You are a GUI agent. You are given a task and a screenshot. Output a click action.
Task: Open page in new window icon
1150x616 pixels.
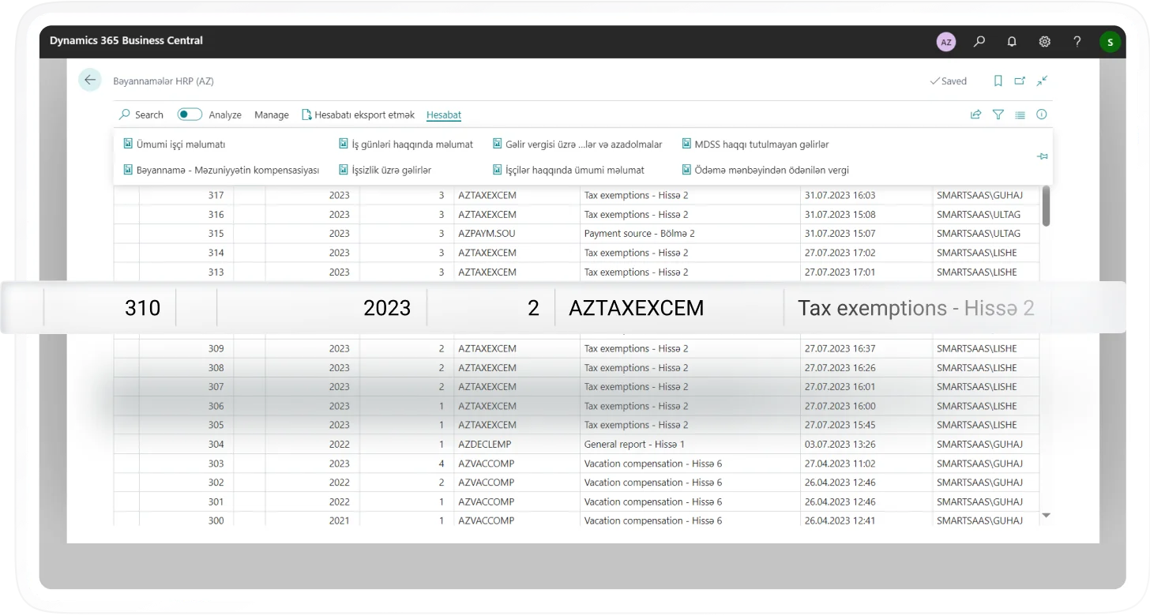(x=1020, y=81)
